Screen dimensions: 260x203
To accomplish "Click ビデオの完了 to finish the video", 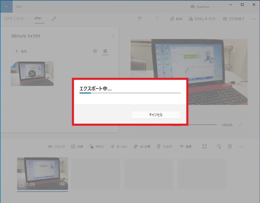I will [233, 19].
